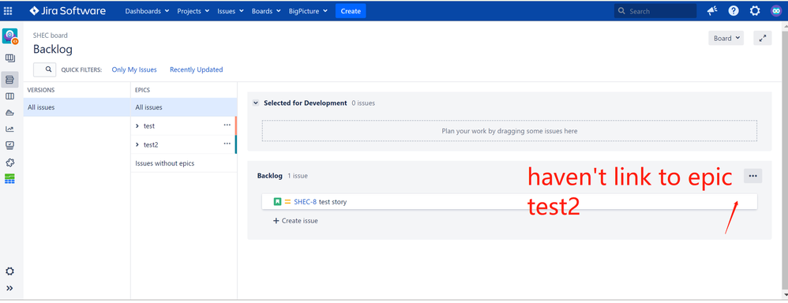Open the Reports chart icon
788x303 pixels.
point(9,129)
